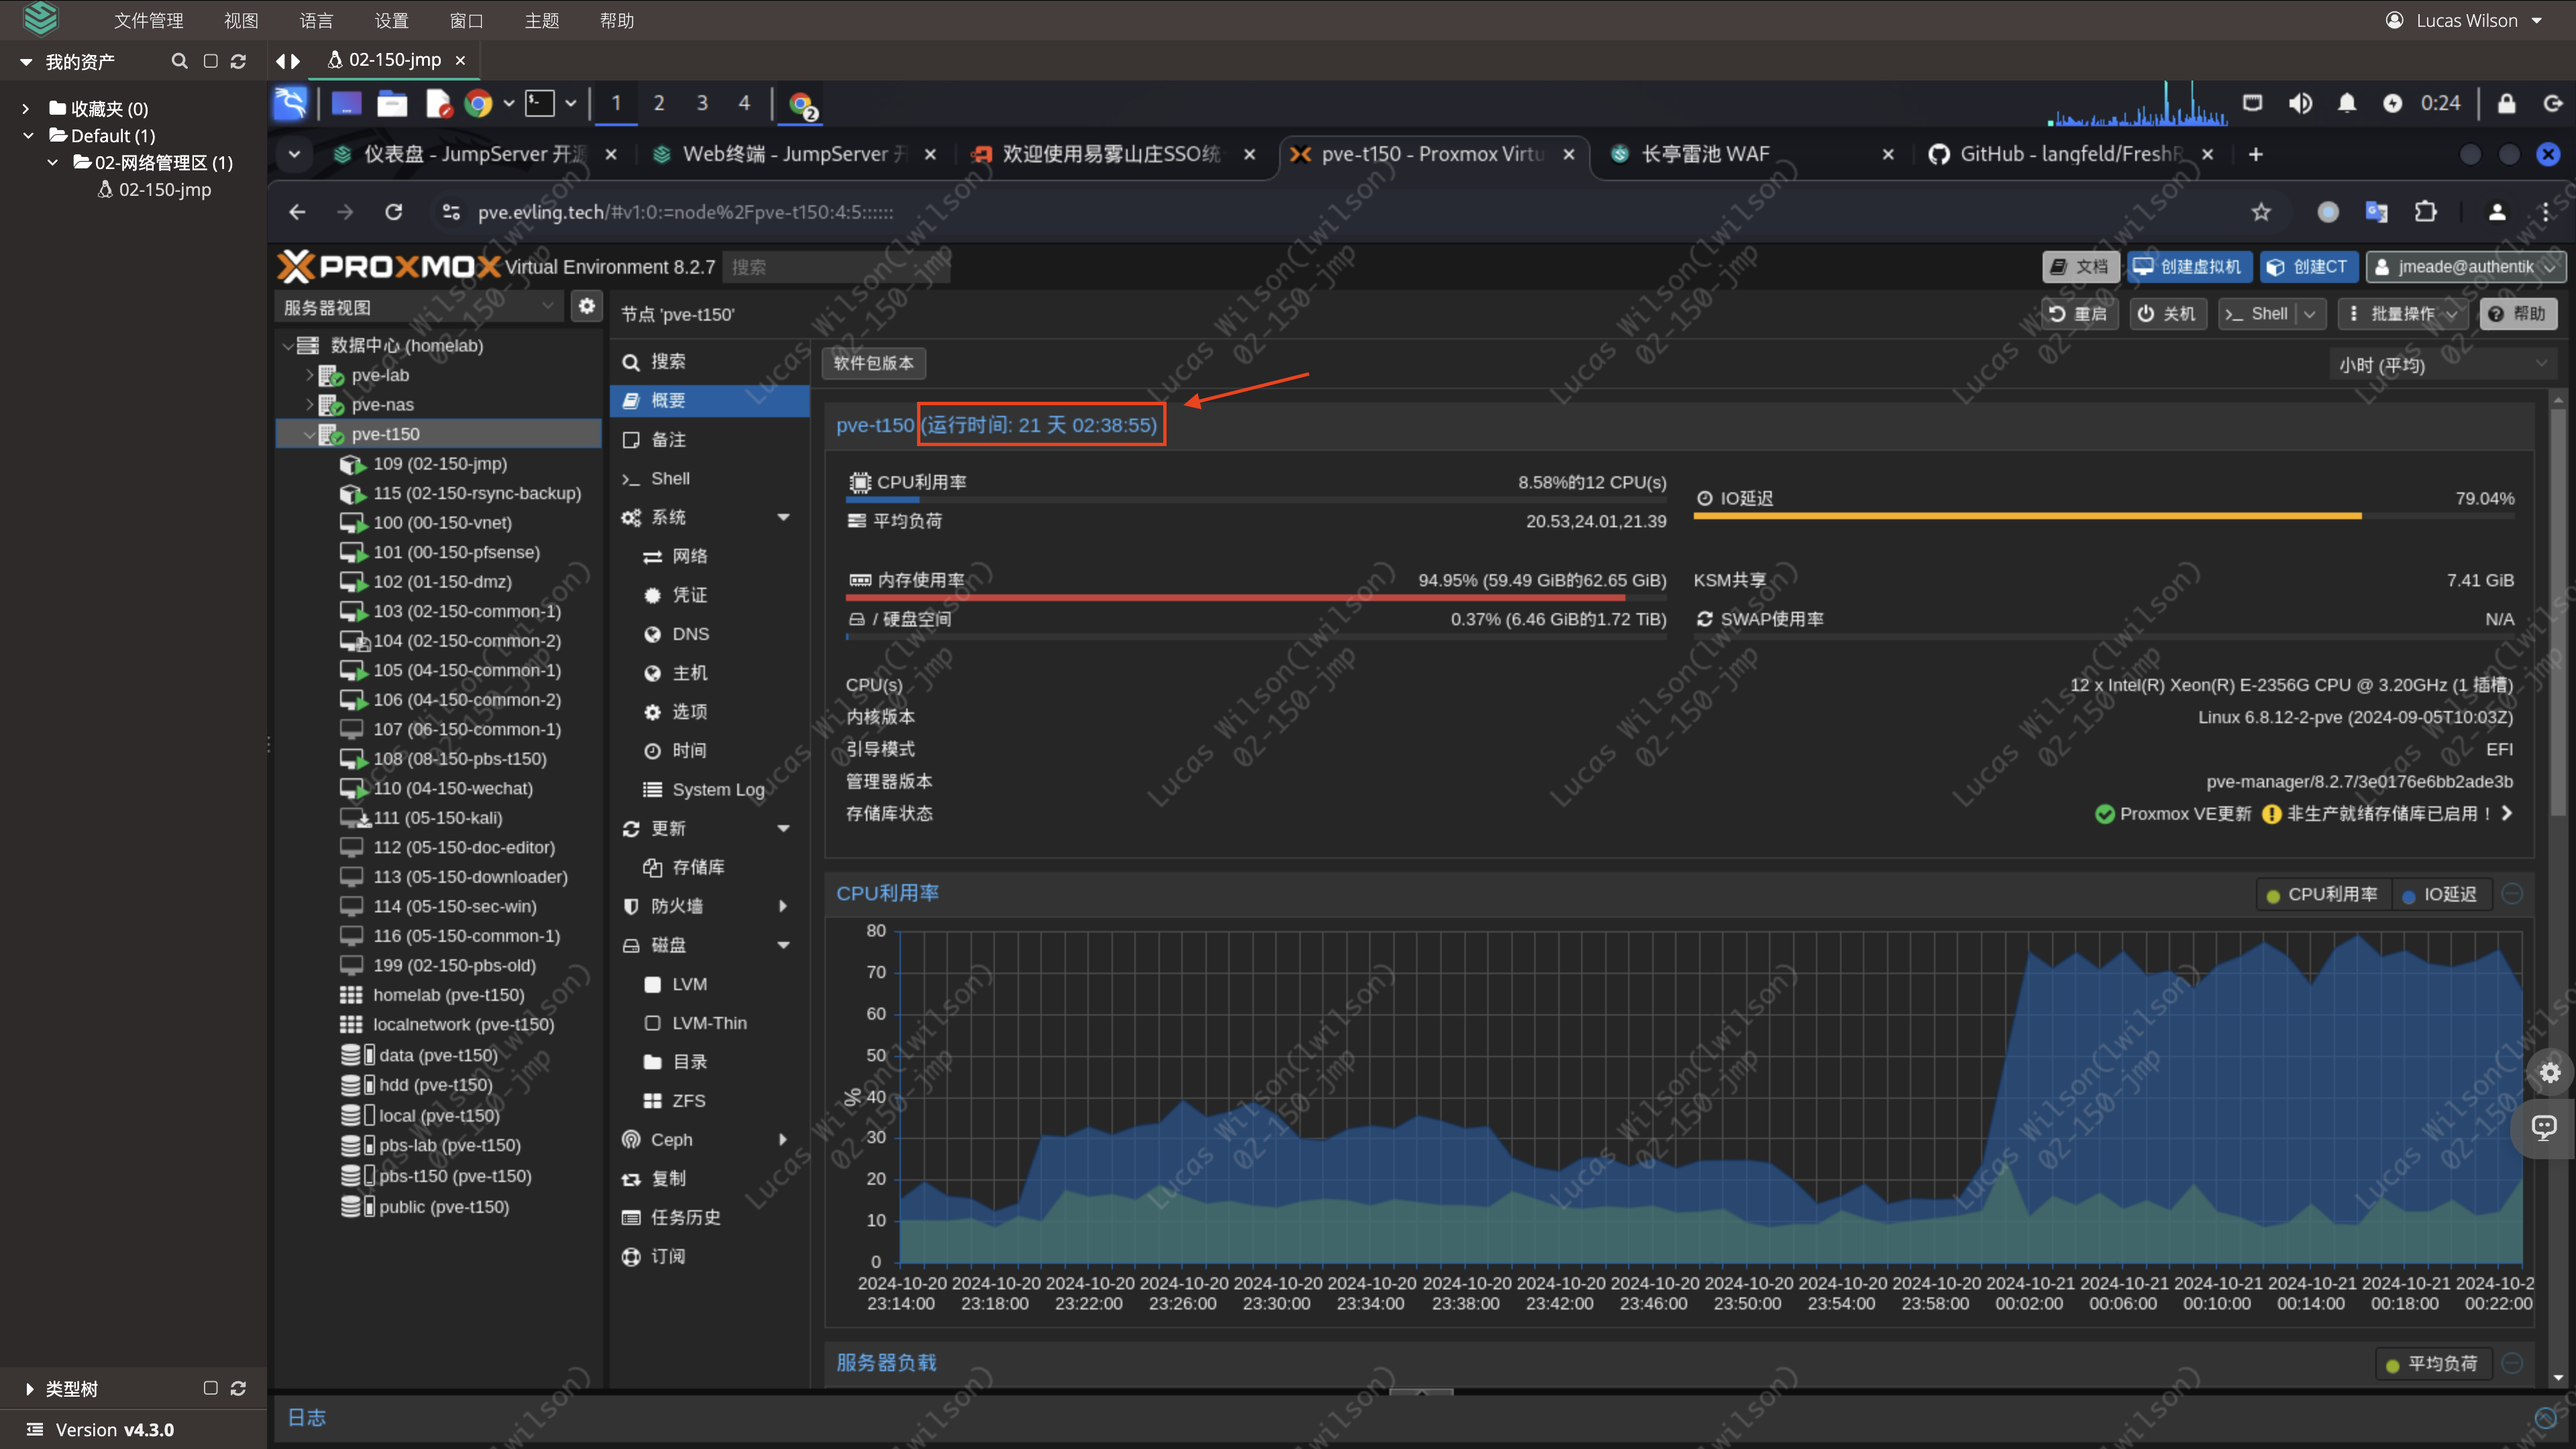2576x1449 pixels.
Task: Open the 批量操作 bulk actions menu
Action: tap(2403, 314)
